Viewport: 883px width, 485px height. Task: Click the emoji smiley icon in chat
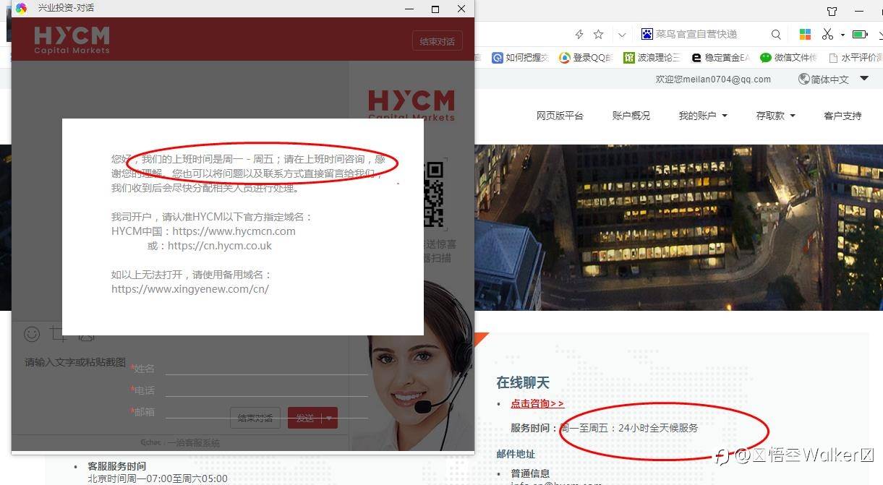(32, 334)
